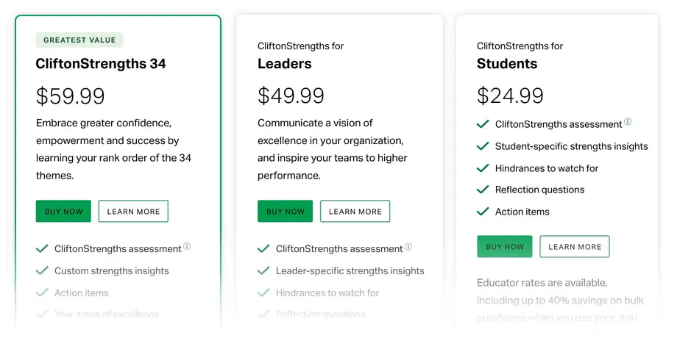This screenshot has height=338, width=677.
Task: Click the $49.99 Leaders price
Action: click(x=291, y=96)
